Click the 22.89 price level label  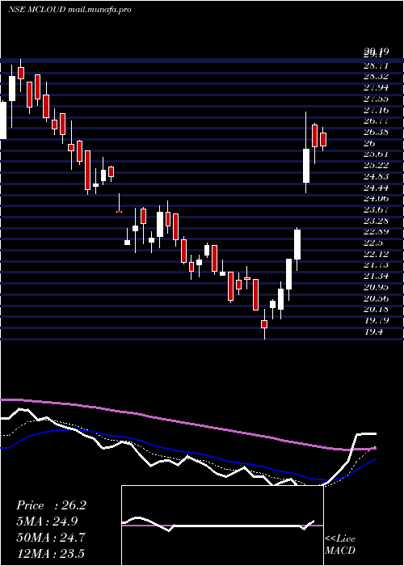pos(376,232)
